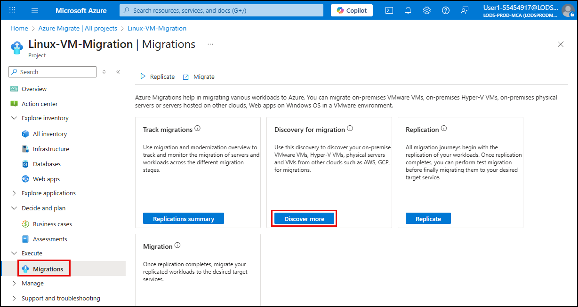
Task: Click the Overview icon in sidebar
Action: pos(14,89)
